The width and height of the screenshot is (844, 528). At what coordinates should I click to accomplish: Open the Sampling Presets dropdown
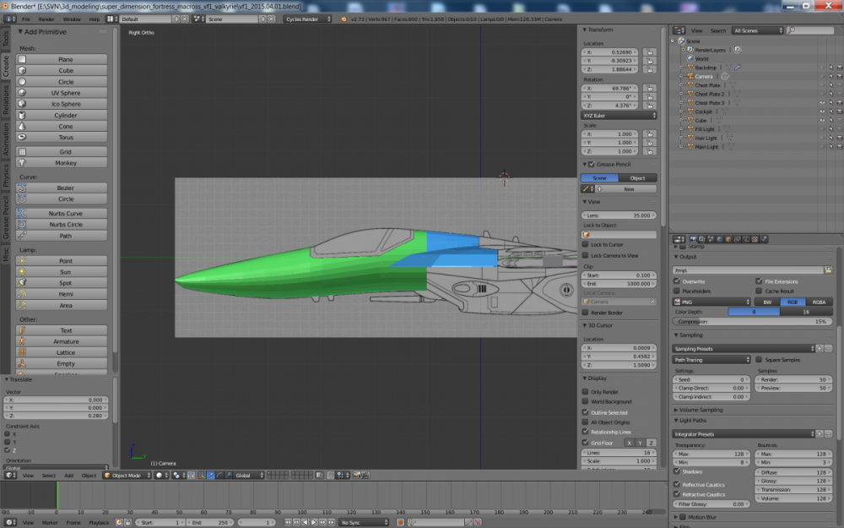click(x=744, y=349)
